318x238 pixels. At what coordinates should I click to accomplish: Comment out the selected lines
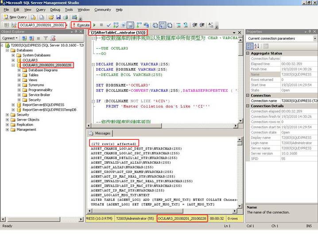[178, 25]
